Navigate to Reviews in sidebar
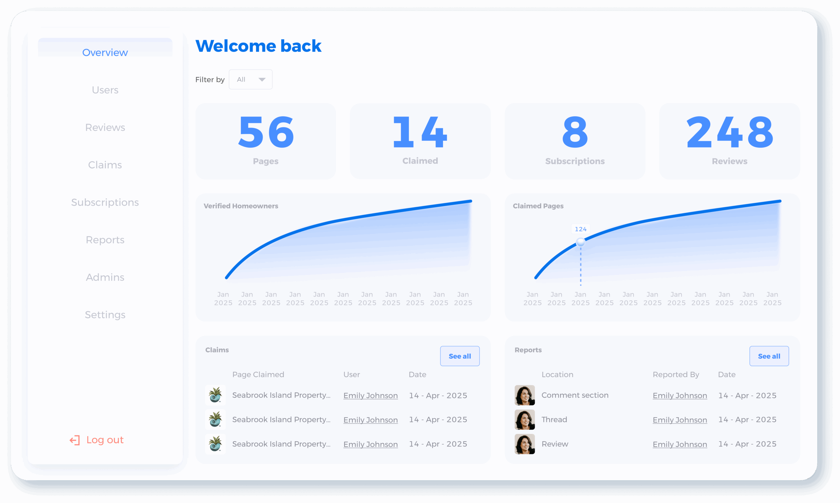This screenshot has width=840, height=503. point(105,127)
